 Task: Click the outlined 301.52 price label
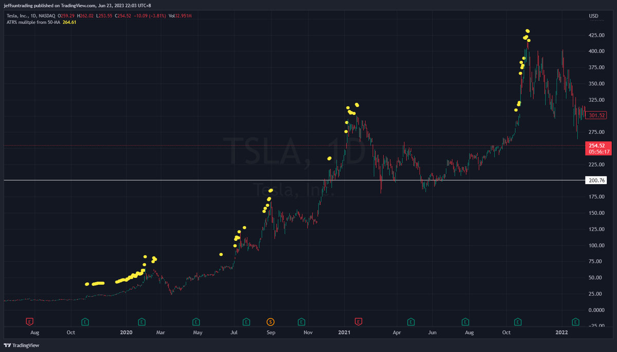[596, 115]
